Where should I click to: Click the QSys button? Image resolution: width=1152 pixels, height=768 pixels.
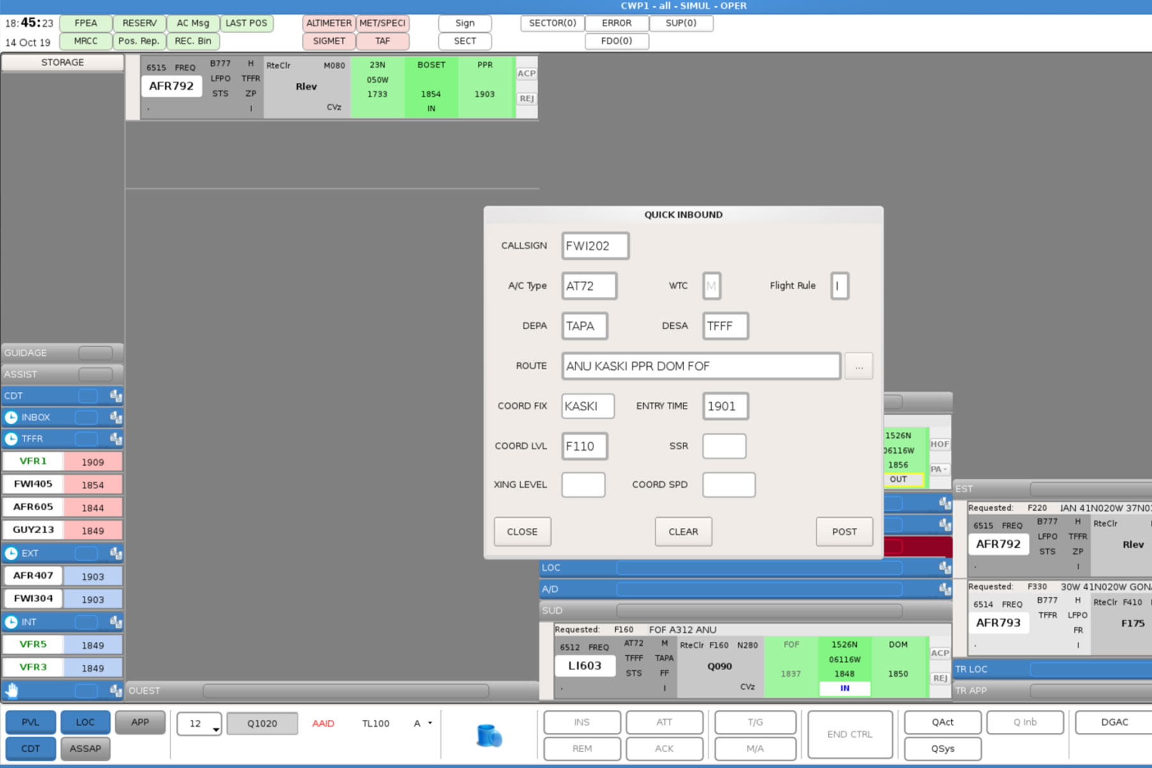943,748
